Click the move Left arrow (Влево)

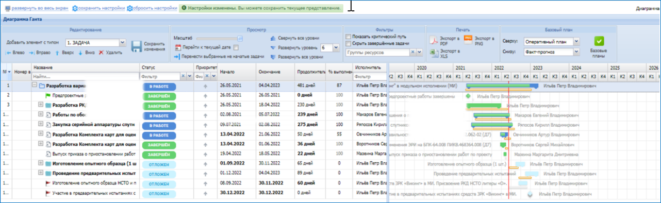pyautogui.click(x=8, y=53)
